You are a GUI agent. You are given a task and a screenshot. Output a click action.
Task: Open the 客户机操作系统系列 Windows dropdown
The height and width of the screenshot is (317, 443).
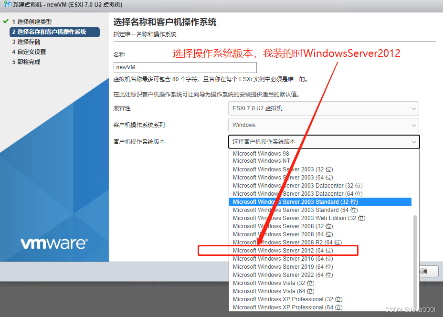click(324, 125)
